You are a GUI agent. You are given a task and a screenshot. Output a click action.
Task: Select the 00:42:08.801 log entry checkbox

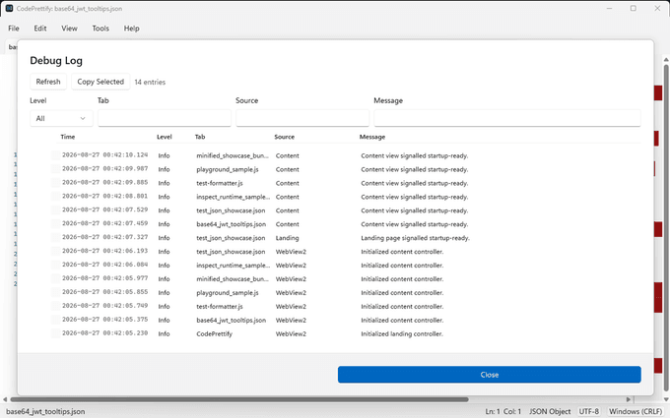click(x=55, y=196)
